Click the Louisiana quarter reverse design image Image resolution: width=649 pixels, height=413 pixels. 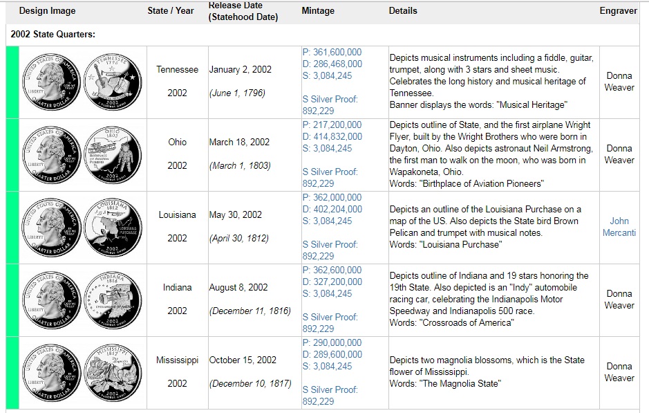[113, 227]
